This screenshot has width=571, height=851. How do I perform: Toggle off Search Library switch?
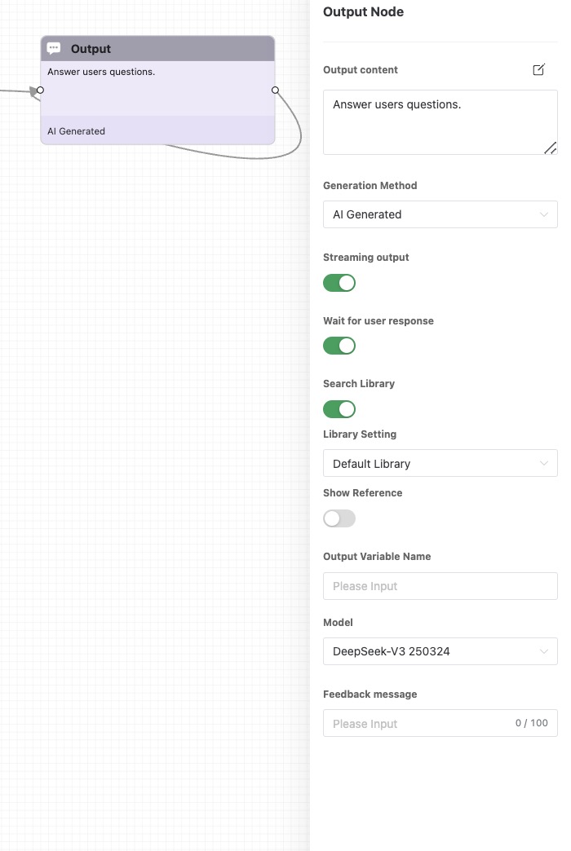point(339,409)
